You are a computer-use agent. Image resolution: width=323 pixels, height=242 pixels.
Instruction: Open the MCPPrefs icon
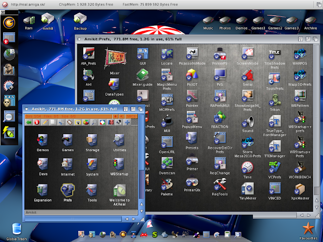click(x=167, y=100)
